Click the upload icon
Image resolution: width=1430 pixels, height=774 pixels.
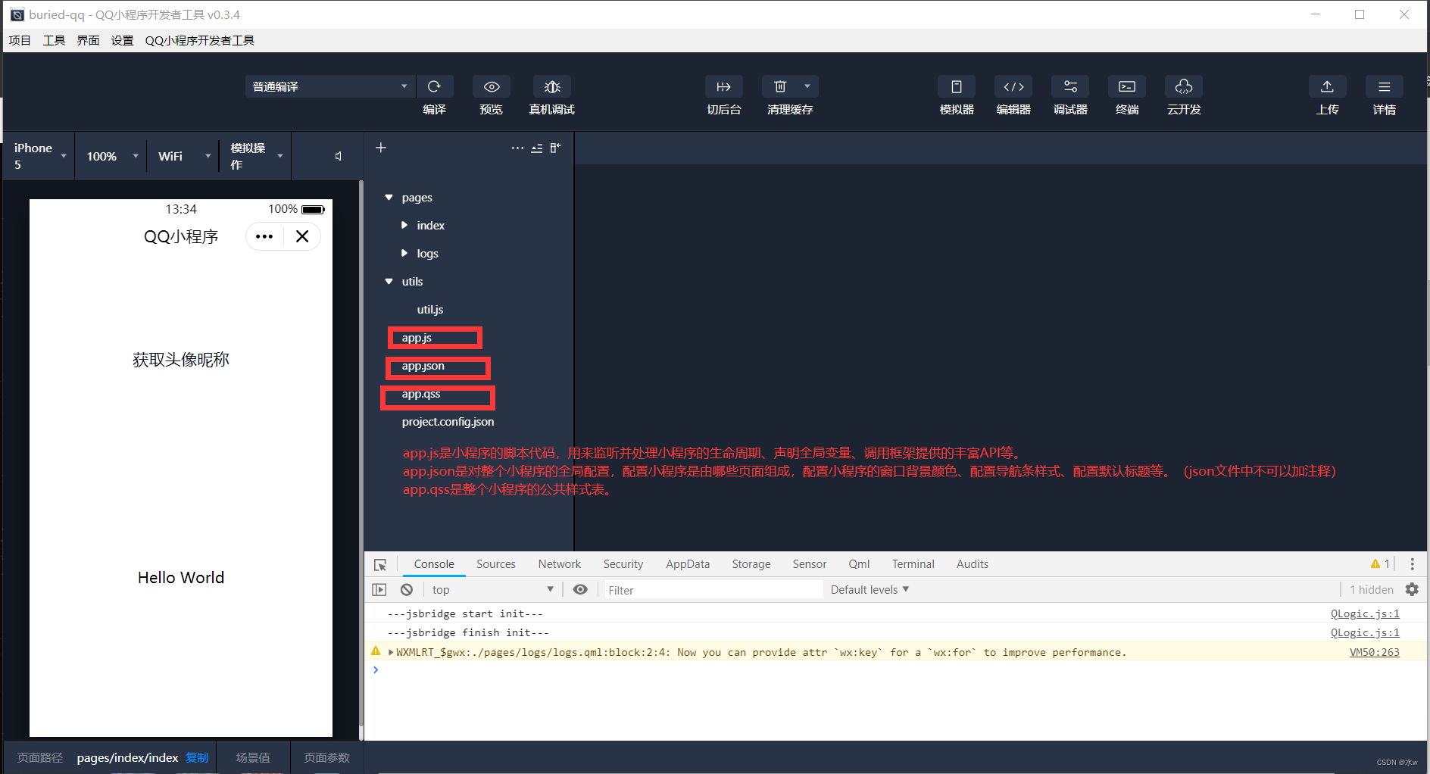pos(1327,86)
